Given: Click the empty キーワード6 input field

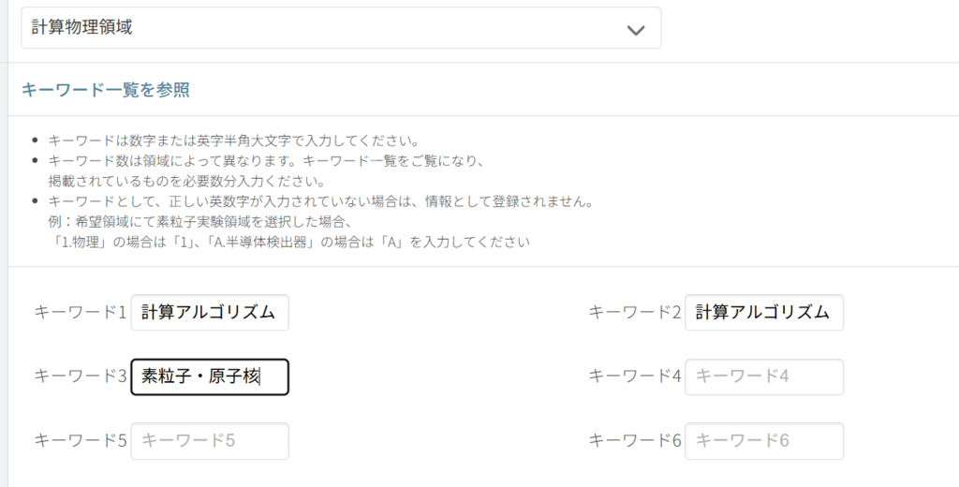Looking at the screenshot, I should point(764,441).
